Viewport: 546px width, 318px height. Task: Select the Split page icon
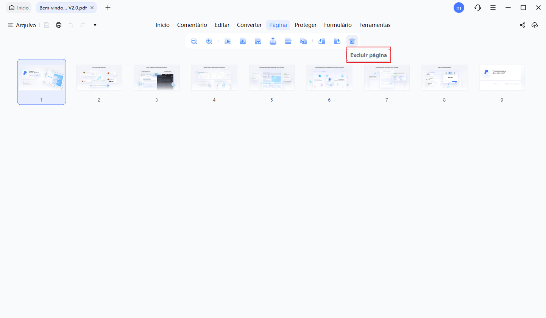tap(288, 41)
